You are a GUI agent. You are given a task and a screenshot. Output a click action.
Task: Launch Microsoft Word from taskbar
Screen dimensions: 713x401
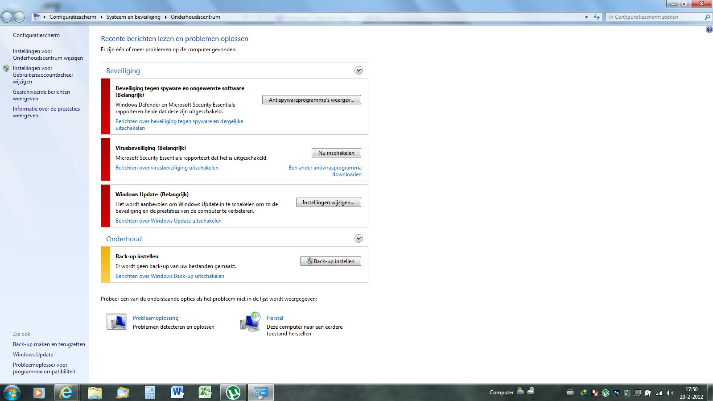(177, 393)
